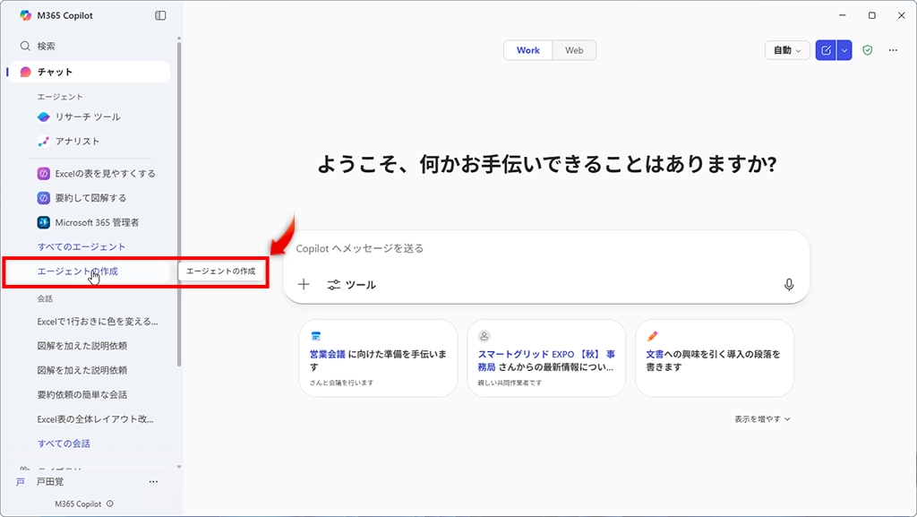Viewport: 917px width, 517px height.
Task: Open the 営業会議 preparation suggestion card
Action: click(x=378, y=358)
